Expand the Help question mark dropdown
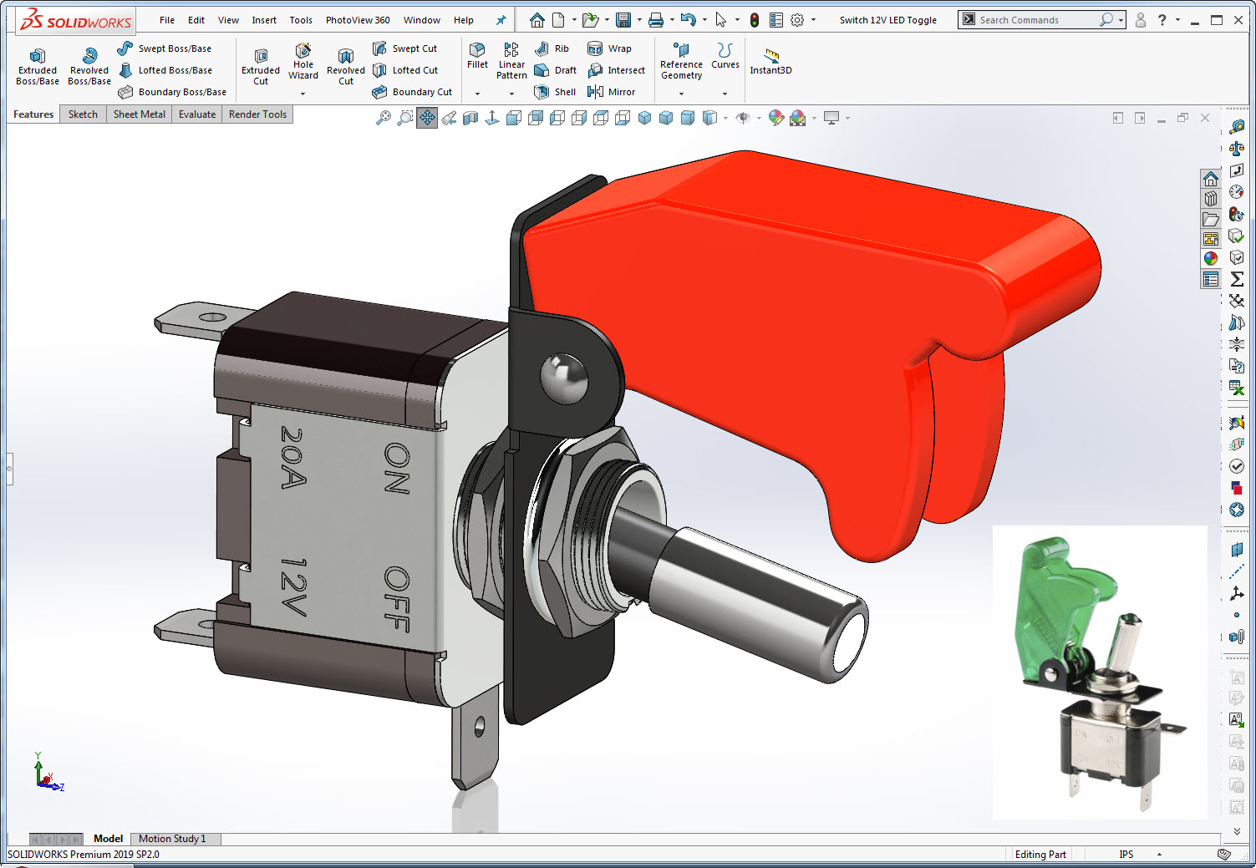The image size is (1256, 868). coord(1177,20)
